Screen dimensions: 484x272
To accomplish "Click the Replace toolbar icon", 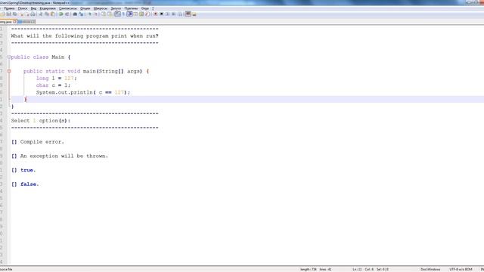I will coord(81,14).
